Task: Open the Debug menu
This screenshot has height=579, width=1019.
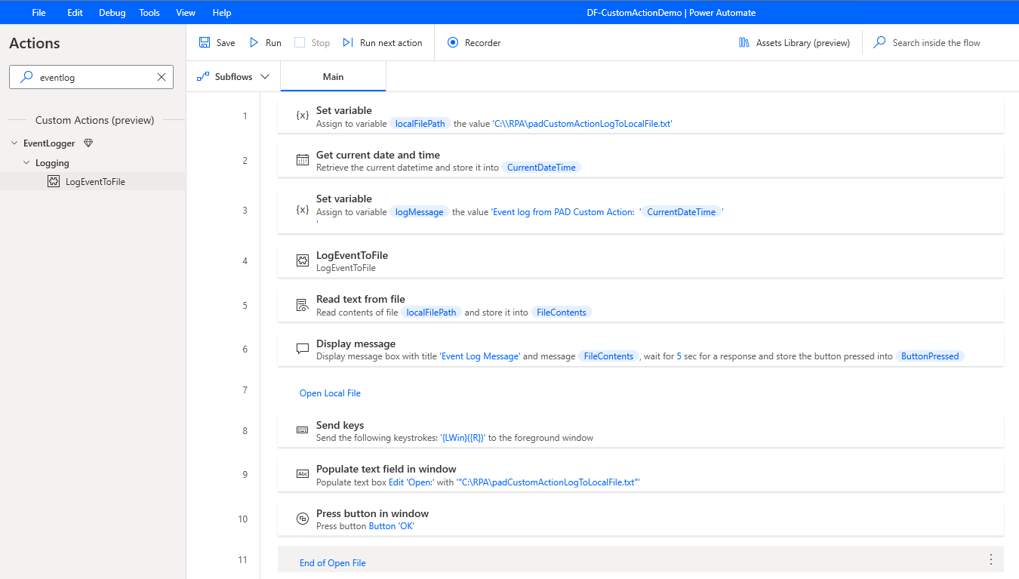Action: coord(112,13)
